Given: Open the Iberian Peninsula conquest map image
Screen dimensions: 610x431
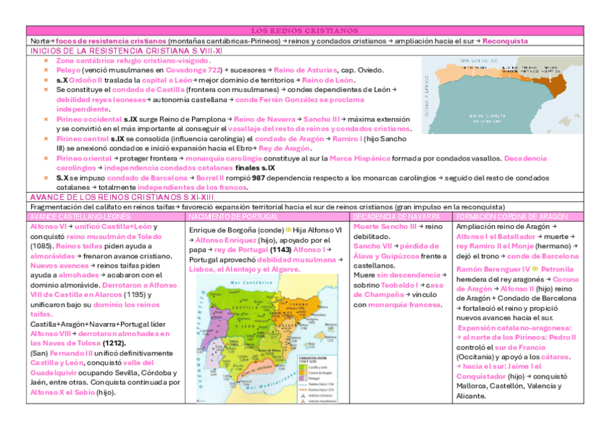Looking at the screenshot, I should 267,339.
